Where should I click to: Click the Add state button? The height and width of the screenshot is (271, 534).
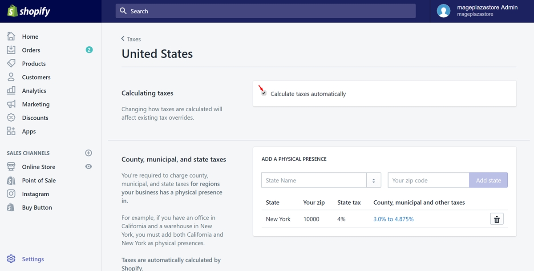point(488,180)
